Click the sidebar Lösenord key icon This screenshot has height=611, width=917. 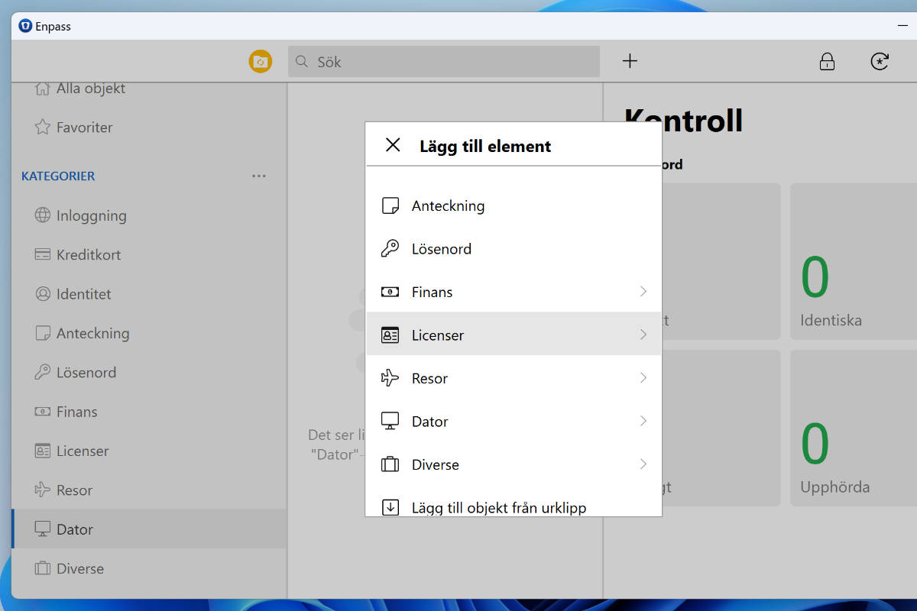(43, 373)
